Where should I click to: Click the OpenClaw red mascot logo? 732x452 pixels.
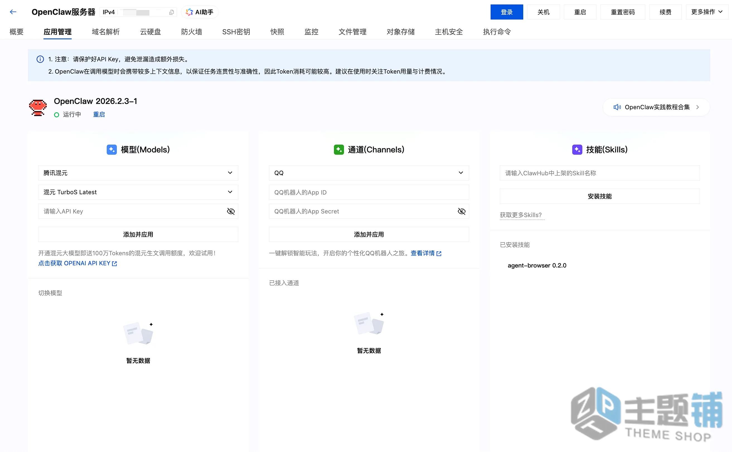point(38,107)
